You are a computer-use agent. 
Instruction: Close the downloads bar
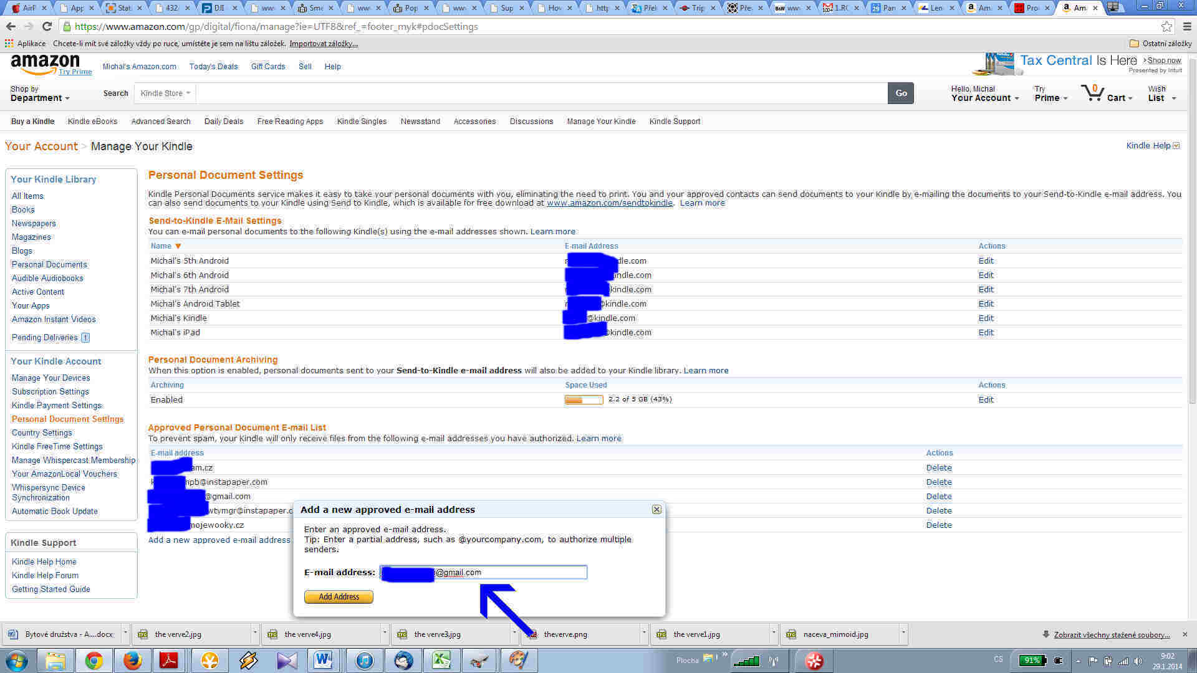(x=1185, y=634)
